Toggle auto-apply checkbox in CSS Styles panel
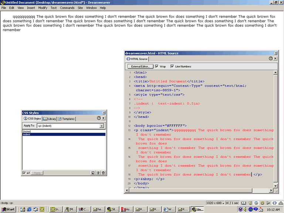The width and height of the screenshot is (284, 213). pyautogui.click(x=24, y=173)
